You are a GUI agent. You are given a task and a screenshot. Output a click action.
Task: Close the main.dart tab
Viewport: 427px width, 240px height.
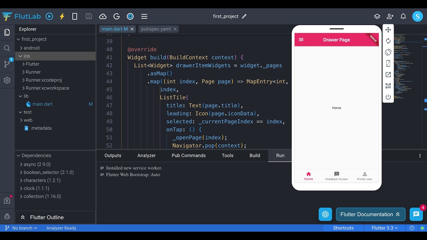[132, 29]
